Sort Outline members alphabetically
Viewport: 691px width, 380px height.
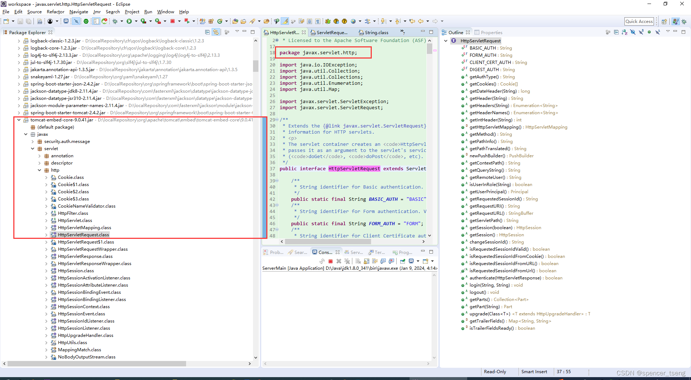pyautogui.click(x=624, y=32)
